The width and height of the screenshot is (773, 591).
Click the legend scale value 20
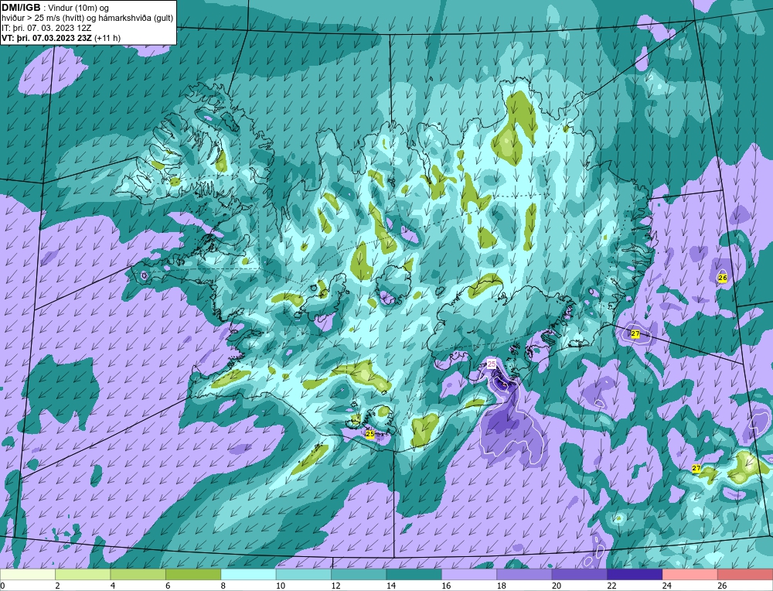click(x=557, y=586)
